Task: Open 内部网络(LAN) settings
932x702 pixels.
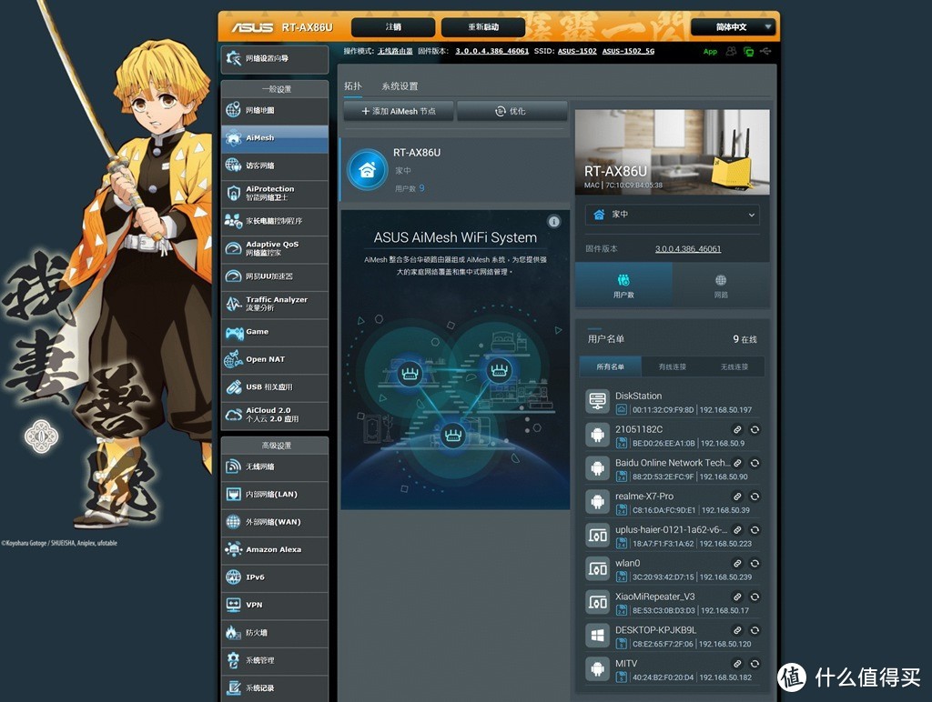Action: [275, 494]
